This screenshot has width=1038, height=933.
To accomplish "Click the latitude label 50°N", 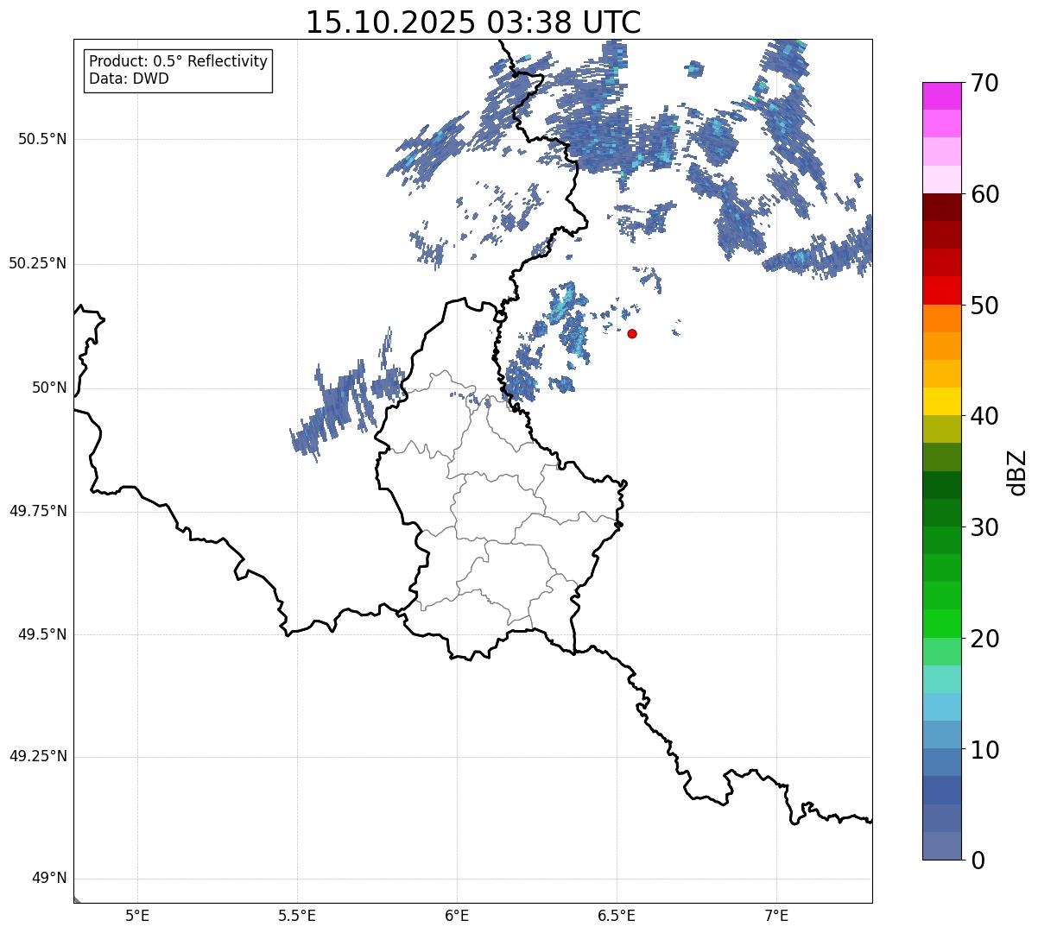I will (x=49, y=388).
